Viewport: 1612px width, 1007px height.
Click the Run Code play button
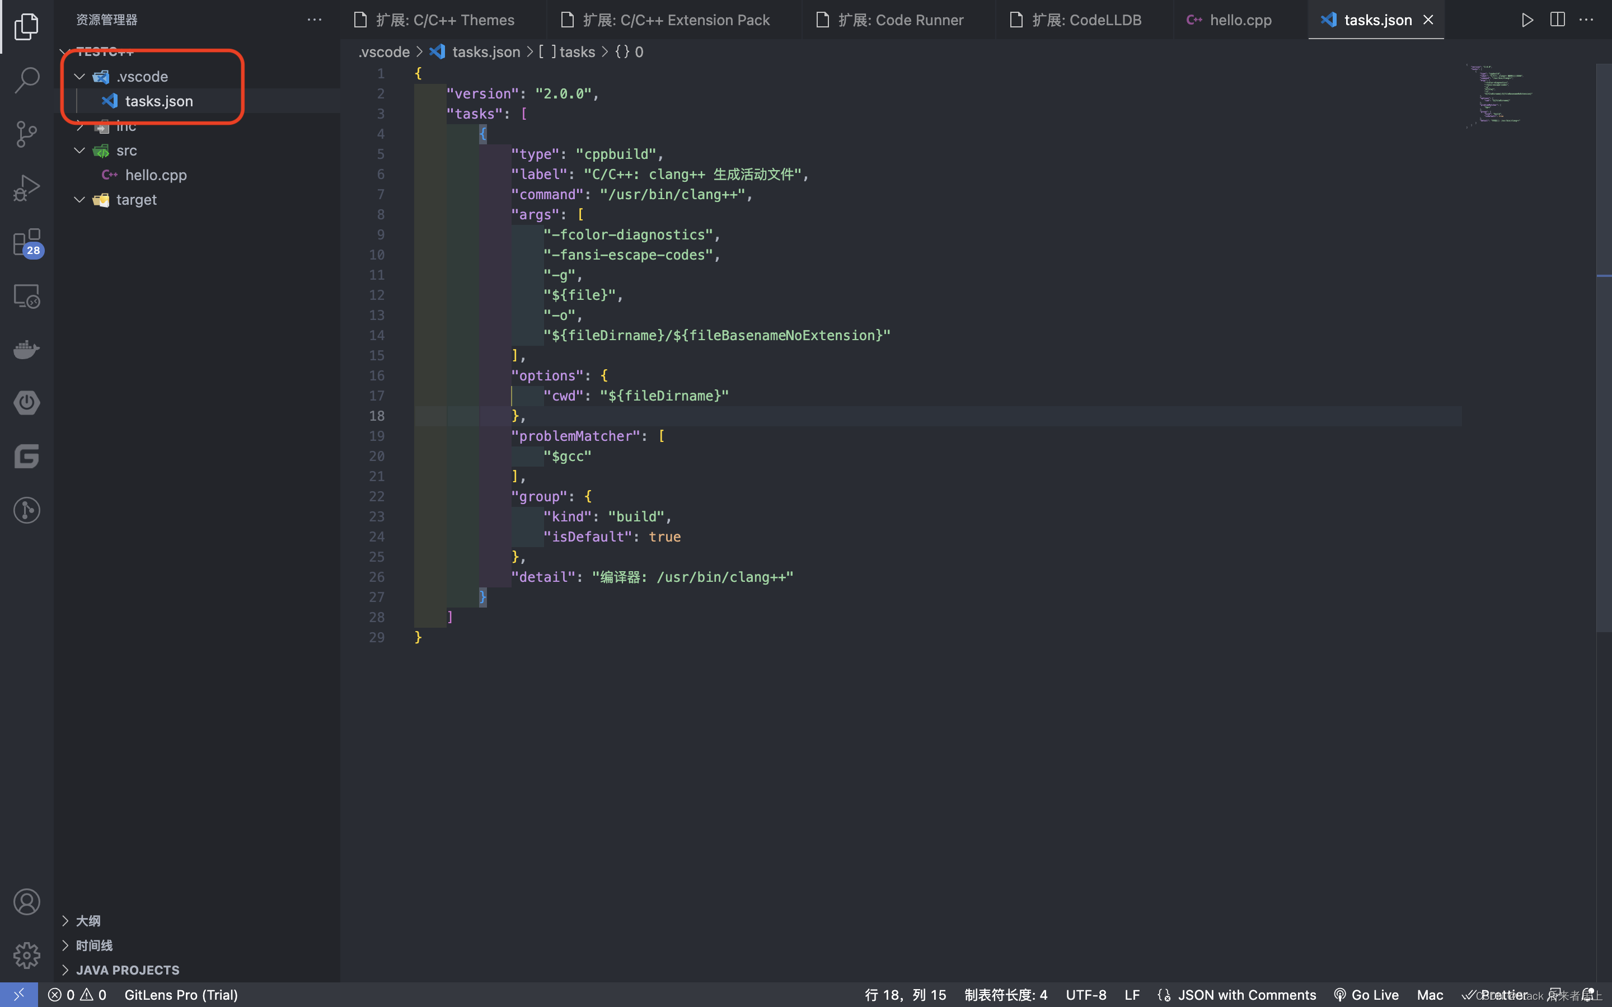tap(1527, 20)
